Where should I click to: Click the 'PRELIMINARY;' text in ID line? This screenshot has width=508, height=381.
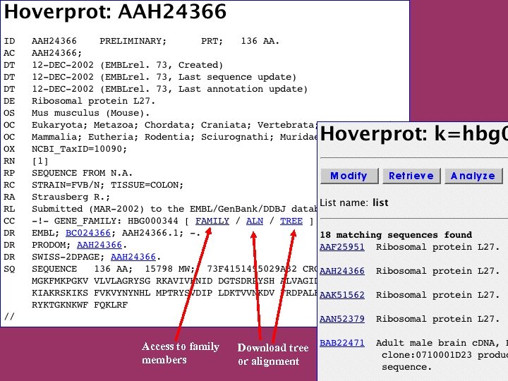point(133,41)
